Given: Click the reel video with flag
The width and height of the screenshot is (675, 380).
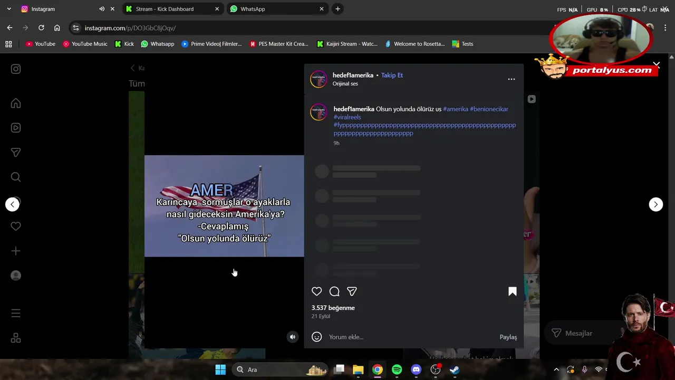Looking at the screenshot, I should (x=224, y=206).
